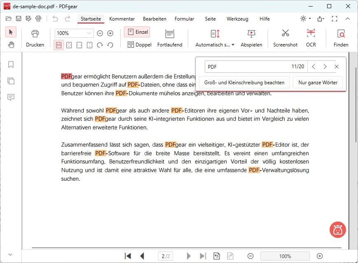Open the Startseite tab
Viewport: 358px width, 263px height.
(91, 18)
